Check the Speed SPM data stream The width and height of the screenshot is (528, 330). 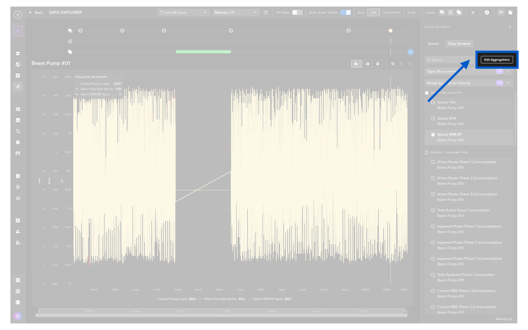coord(433,119)
